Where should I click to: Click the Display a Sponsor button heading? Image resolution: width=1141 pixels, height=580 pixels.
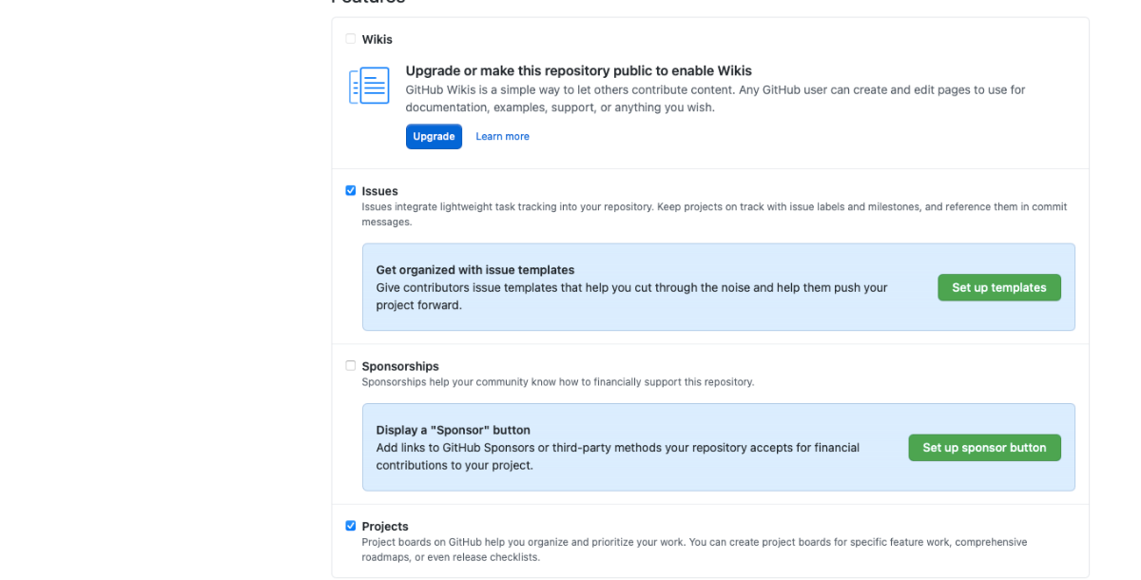click(454, 429)
